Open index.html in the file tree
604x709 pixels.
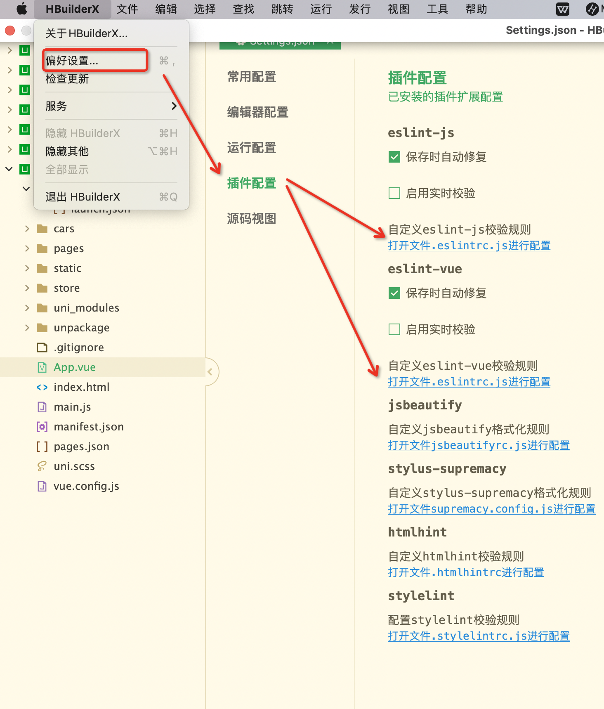[x=82, y=387]
